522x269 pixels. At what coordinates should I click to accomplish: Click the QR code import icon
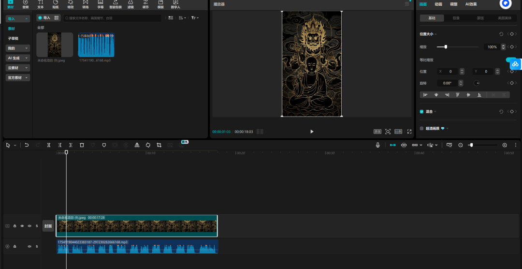[57, 18]
